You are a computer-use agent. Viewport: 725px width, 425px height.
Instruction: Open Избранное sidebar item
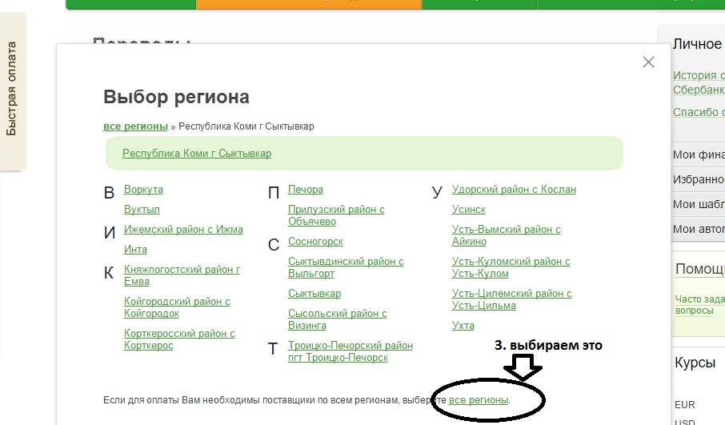coord(699,179)
